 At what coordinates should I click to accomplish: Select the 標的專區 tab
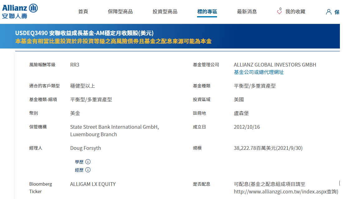[x=207, y=12]
